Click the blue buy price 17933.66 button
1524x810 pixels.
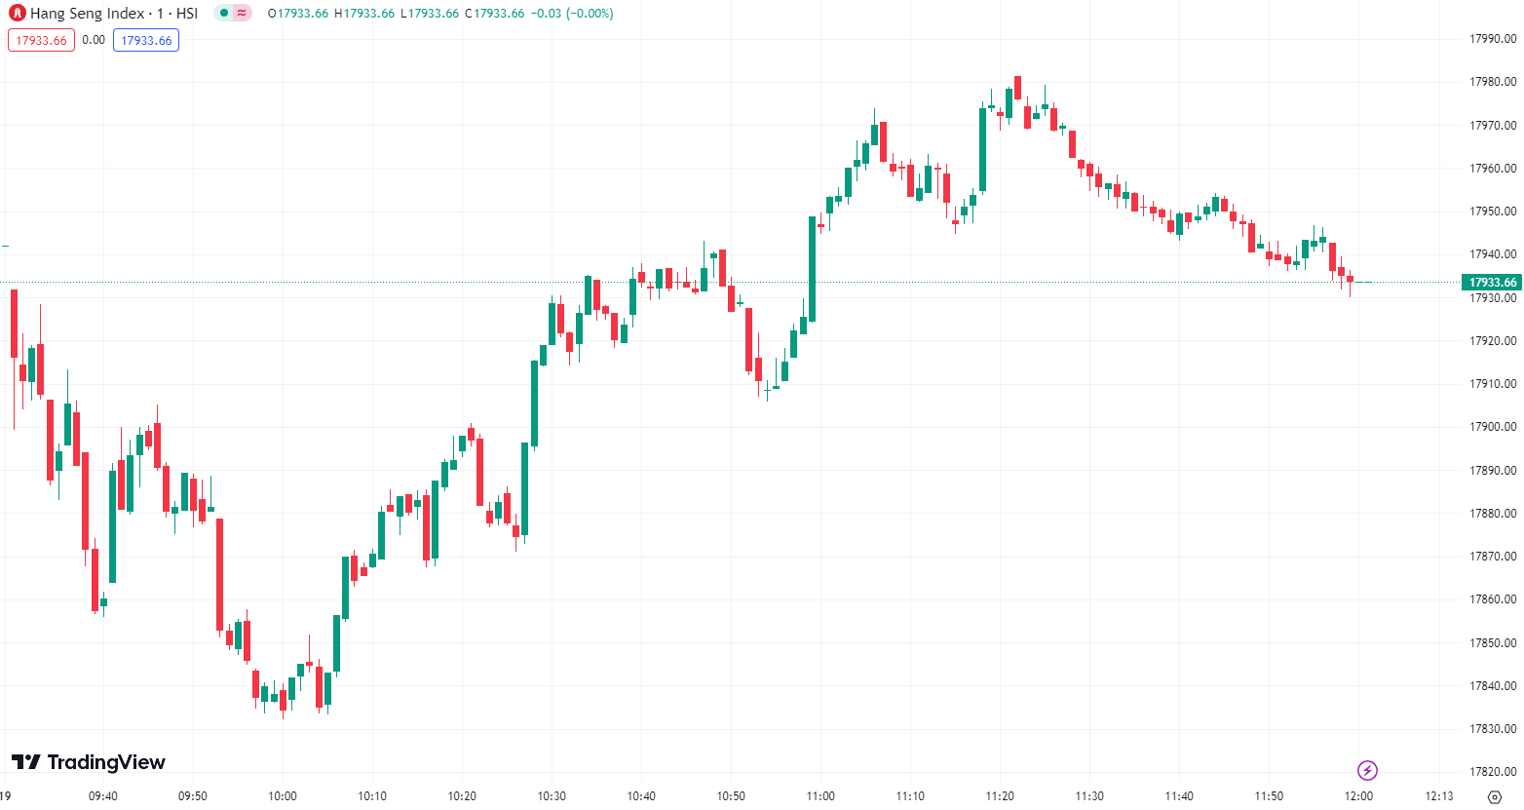(146, 40)
